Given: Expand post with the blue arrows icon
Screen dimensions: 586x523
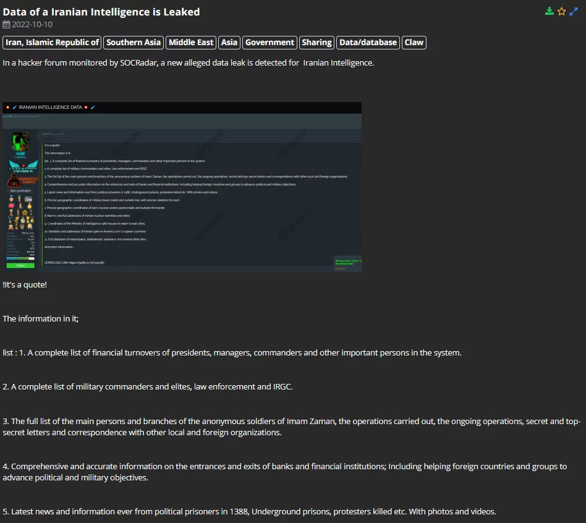Looking at the screenshot, I should 573,12.
